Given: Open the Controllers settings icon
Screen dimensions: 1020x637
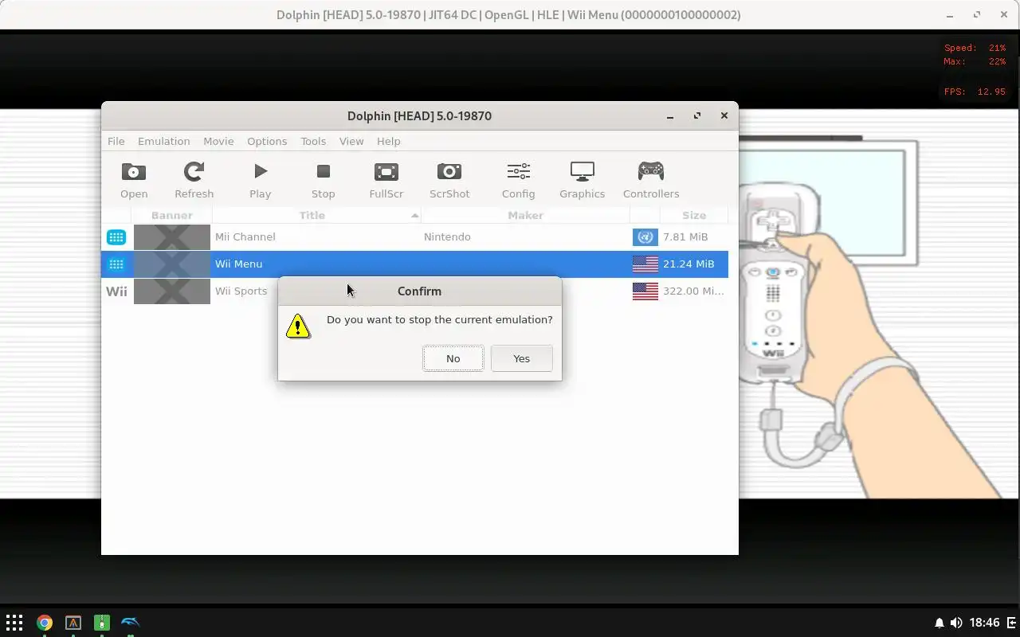Looking at the screenshot, I should click(x=651, y=180).
